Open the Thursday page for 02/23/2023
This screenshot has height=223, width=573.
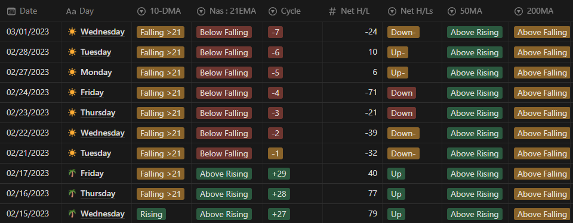point(98,113)
